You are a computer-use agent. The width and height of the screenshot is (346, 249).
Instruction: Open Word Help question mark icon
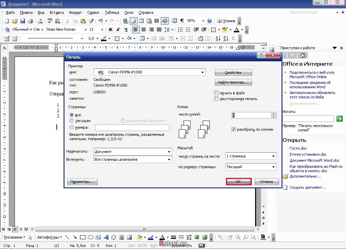click(209, 21)
